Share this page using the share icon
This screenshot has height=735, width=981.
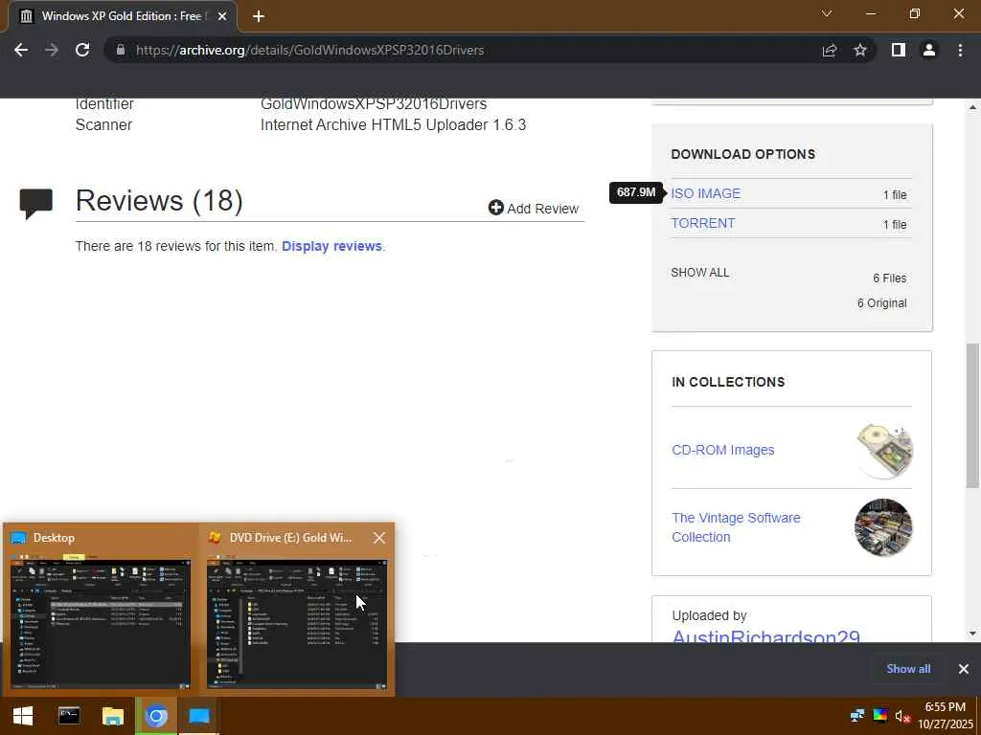[x=830, y=50]
